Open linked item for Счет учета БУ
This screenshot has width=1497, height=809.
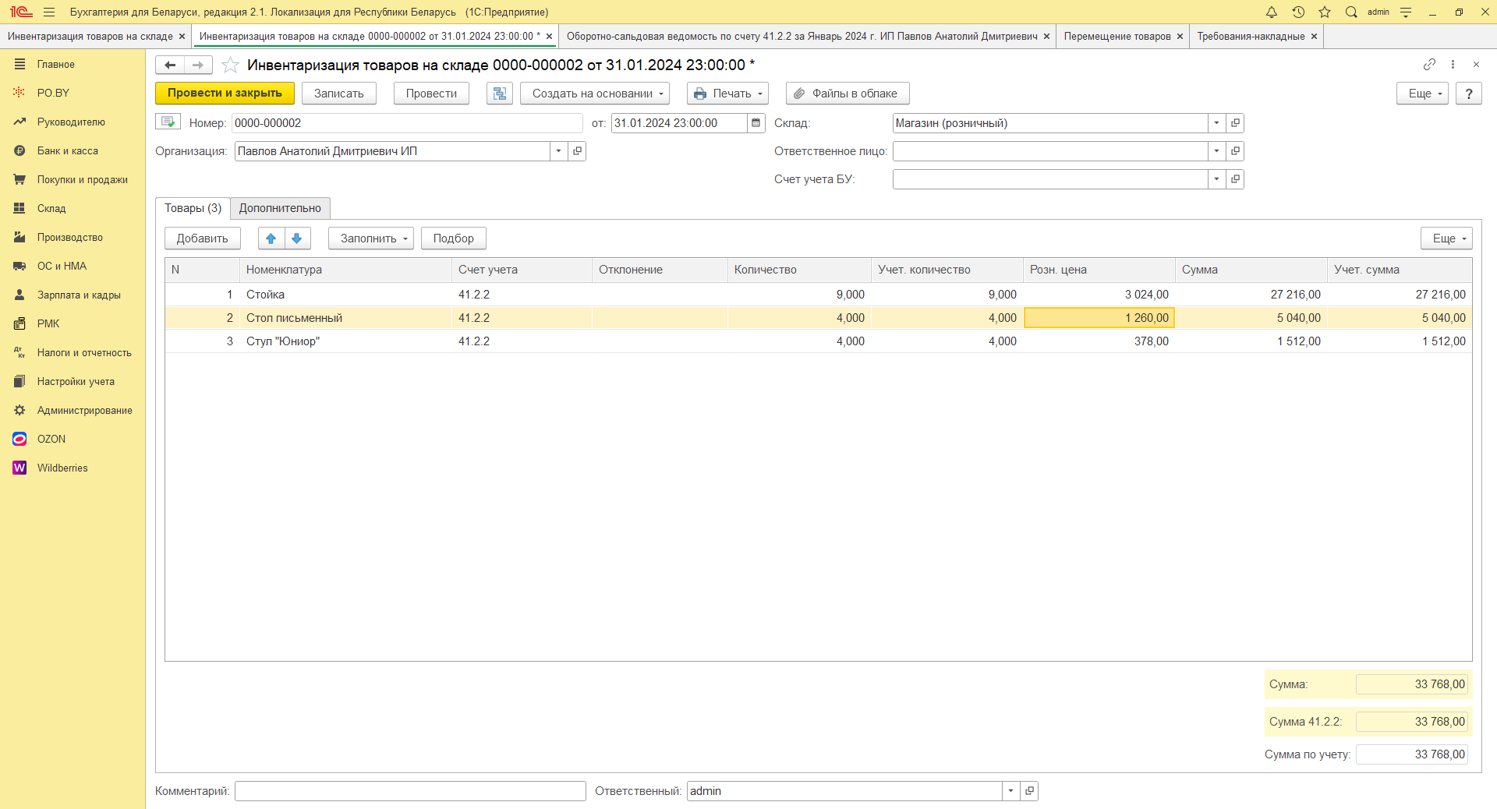pos(1235,179)
